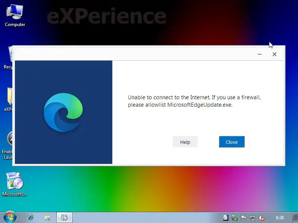Click the Show desktop strip on taskbar

tap(295, 217)
